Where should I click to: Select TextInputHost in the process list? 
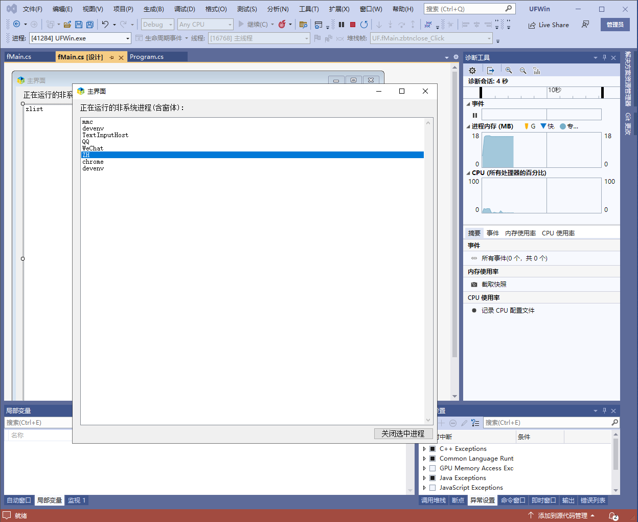[x=253, y=135]
